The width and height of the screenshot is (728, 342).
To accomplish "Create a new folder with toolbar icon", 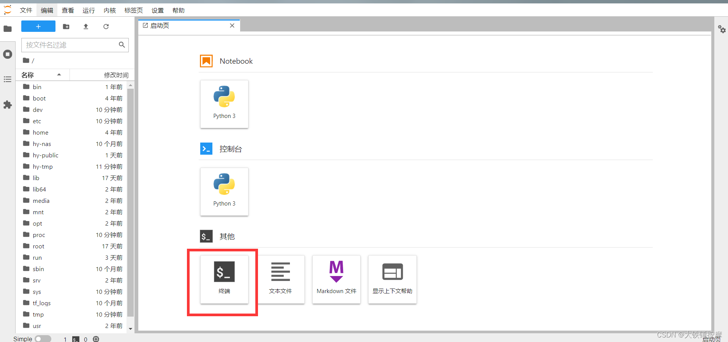I will click(x=66, y=27).
